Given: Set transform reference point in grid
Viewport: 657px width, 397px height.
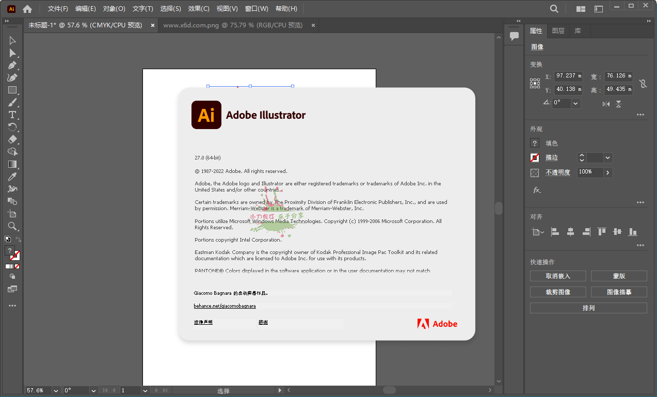Looking at the screenshot, I should [x=535, y=83].
